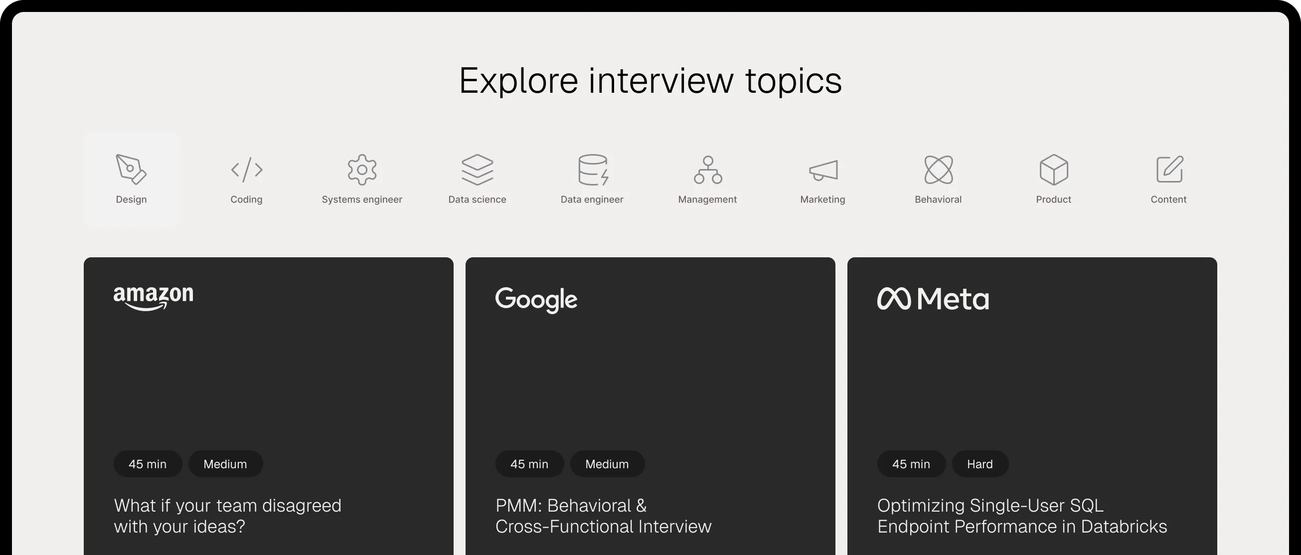Switch to the Coding topic label
The height and width of the screenshot is (555, 1301).
click(246, 199)
